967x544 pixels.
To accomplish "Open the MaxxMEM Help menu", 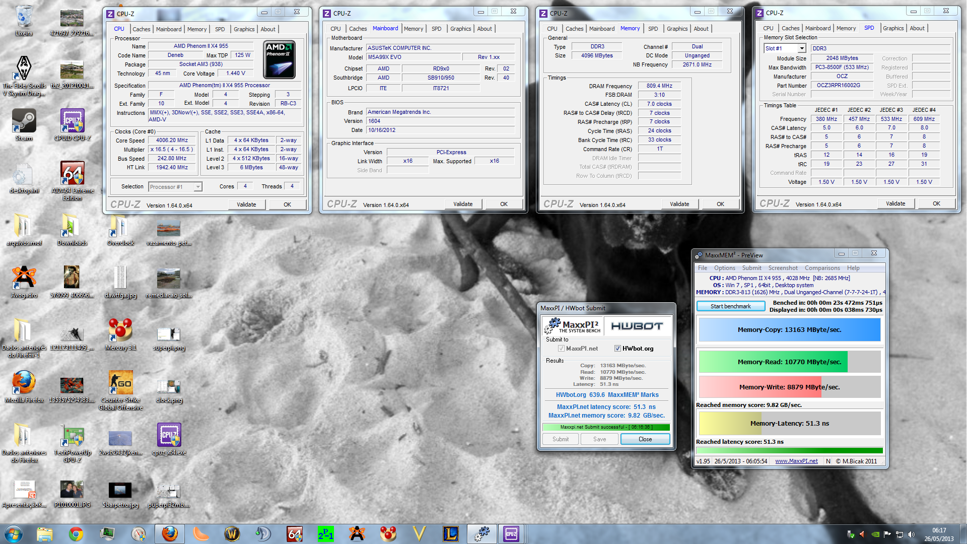I will pos(853,268).
